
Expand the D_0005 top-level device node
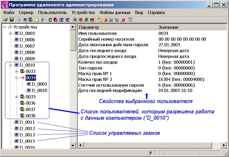click(x=10, y=33)
